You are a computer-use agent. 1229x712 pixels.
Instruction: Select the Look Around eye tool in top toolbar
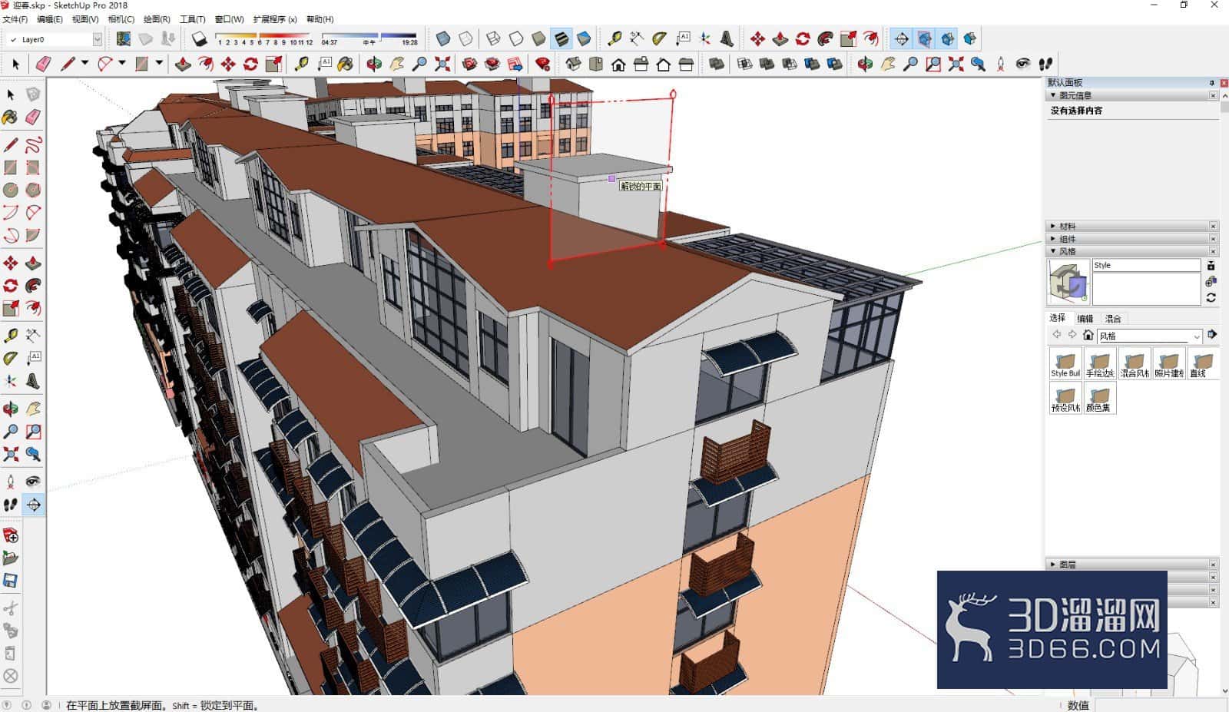click(x=1022, y=64)
